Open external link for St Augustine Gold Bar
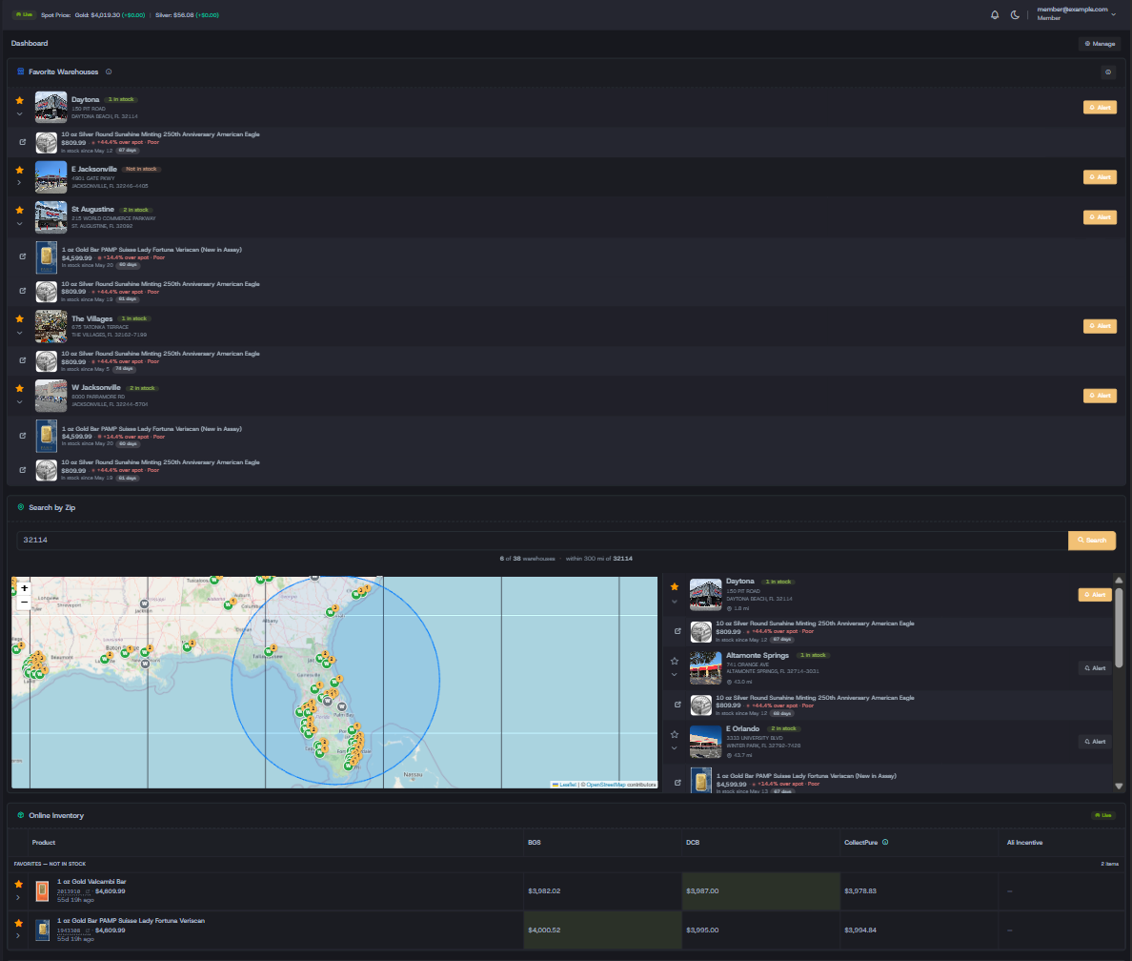 pos(22,256)
